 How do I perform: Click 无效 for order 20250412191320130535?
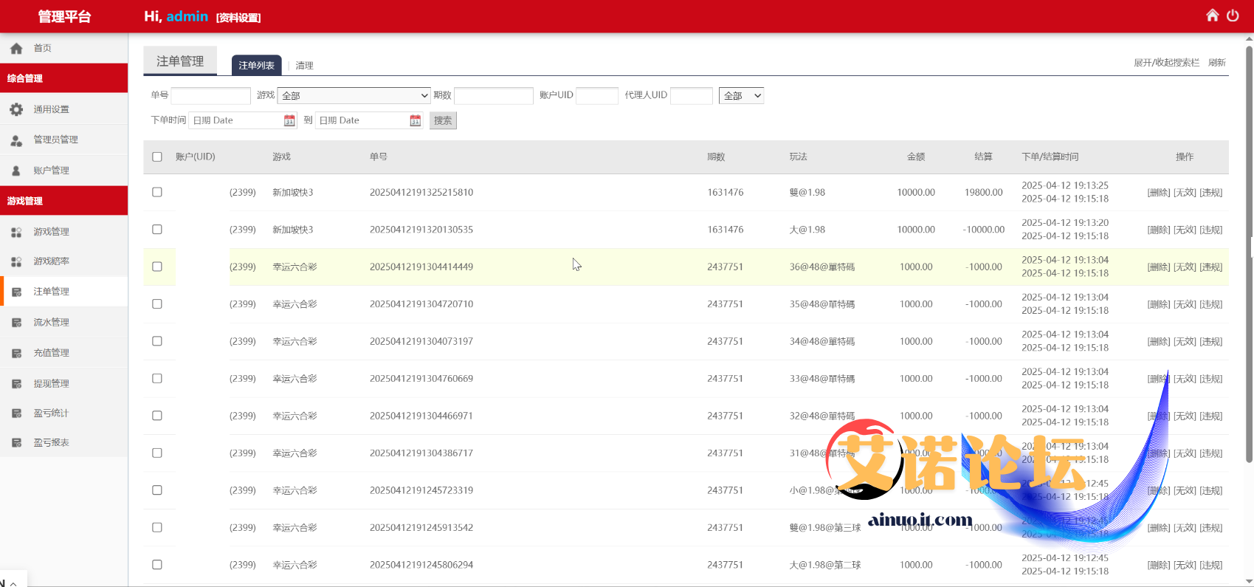pos(1185,230)
